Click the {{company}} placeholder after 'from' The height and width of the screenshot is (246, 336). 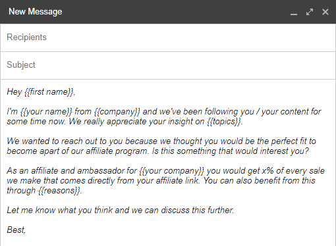[x=117, y=112]
